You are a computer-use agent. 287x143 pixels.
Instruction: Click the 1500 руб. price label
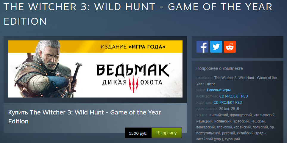click(138, 133)
